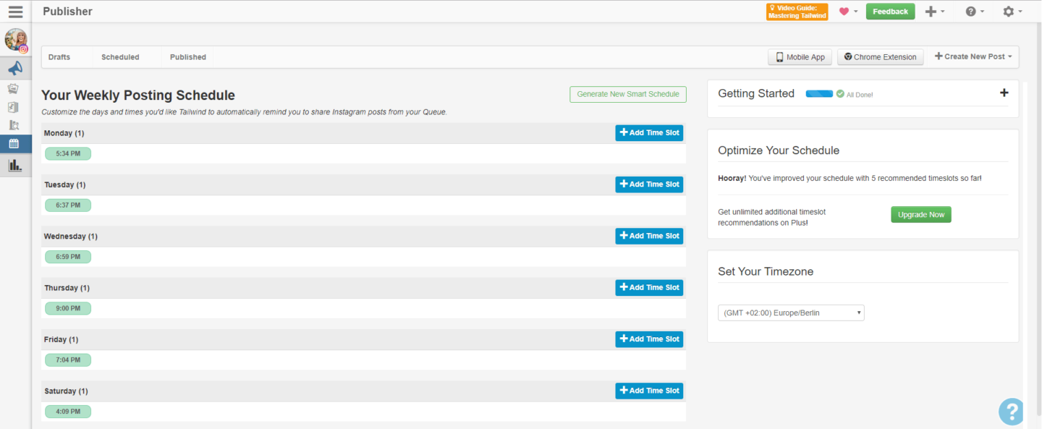1042x429 pixels.
Task: Select the Monday 5:34 PM time slot
Action: point(68,153)
